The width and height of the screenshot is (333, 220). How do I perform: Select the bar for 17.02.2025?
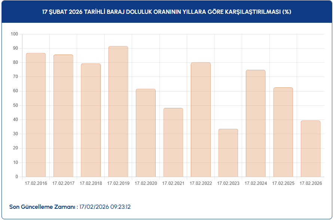click(x=283, y=132)
